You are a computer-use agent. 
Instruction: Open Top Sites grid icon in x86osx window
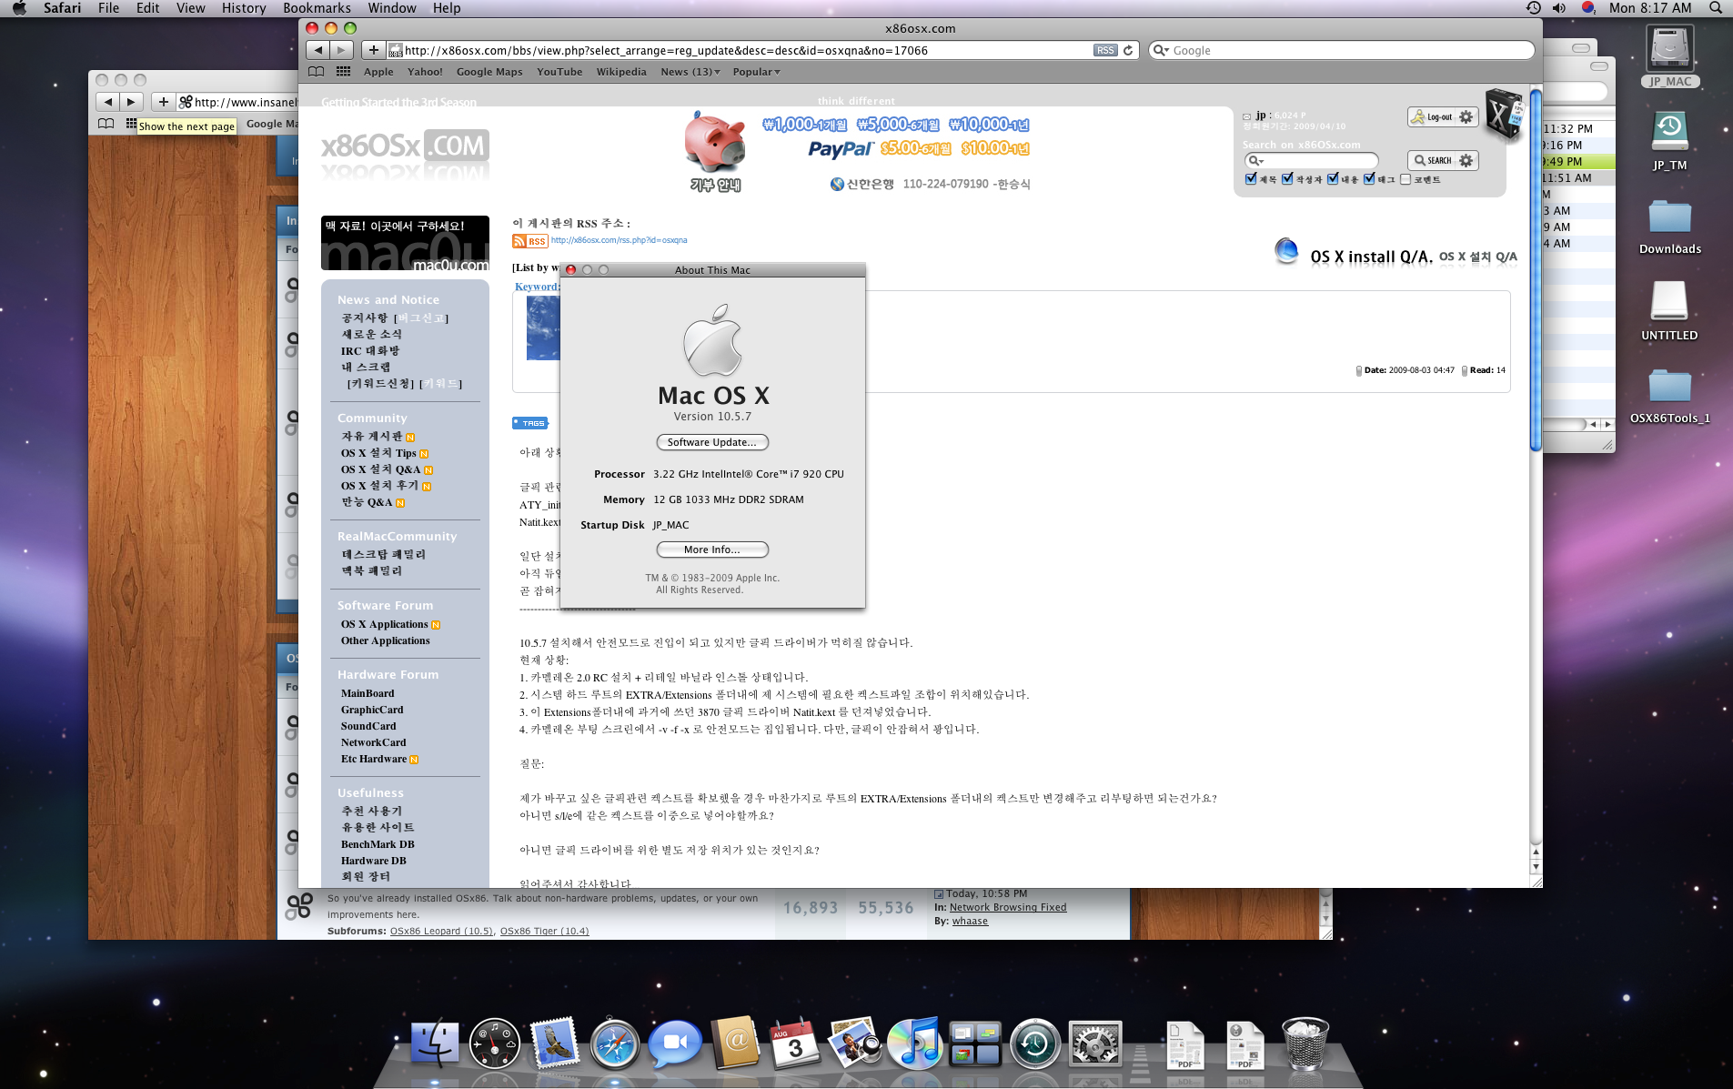(343, 72)
